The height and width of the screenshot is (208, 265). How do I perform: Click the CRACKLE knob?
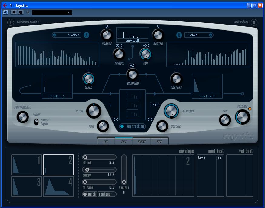click(176, 79)
